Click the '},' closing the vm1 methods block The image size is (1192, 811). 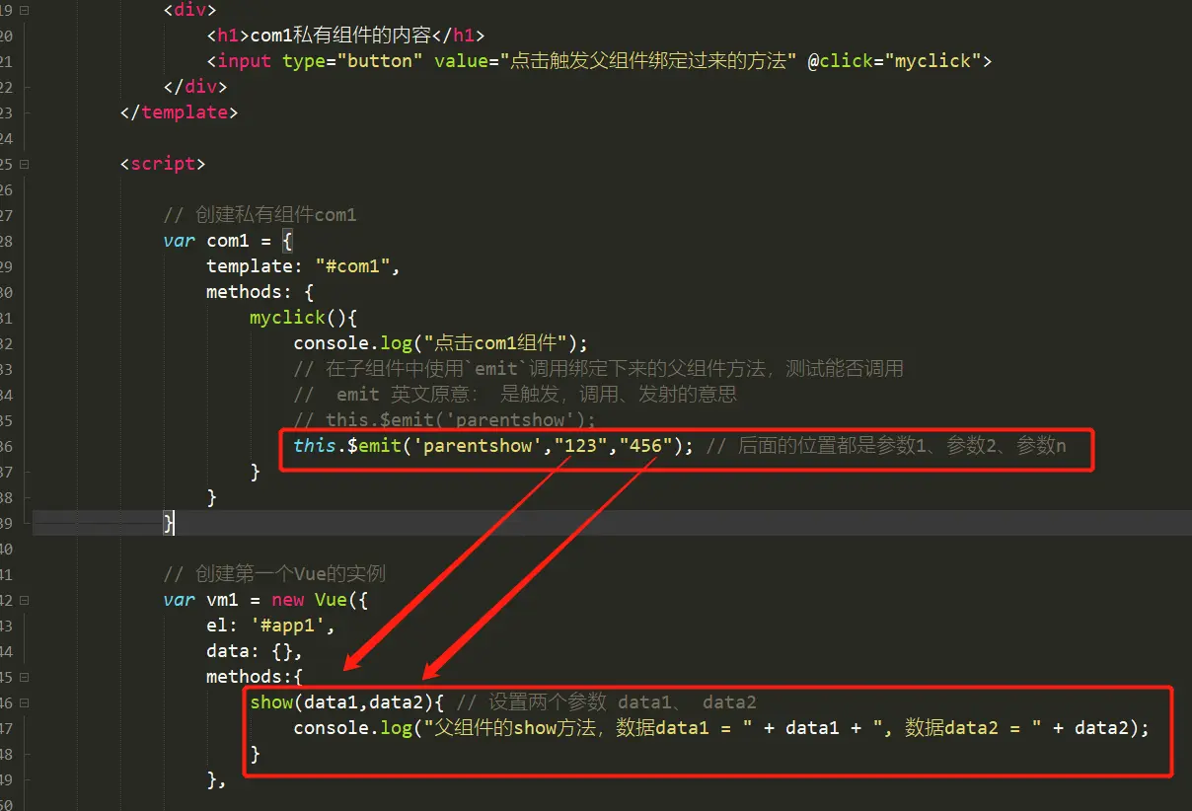[216, 779]
